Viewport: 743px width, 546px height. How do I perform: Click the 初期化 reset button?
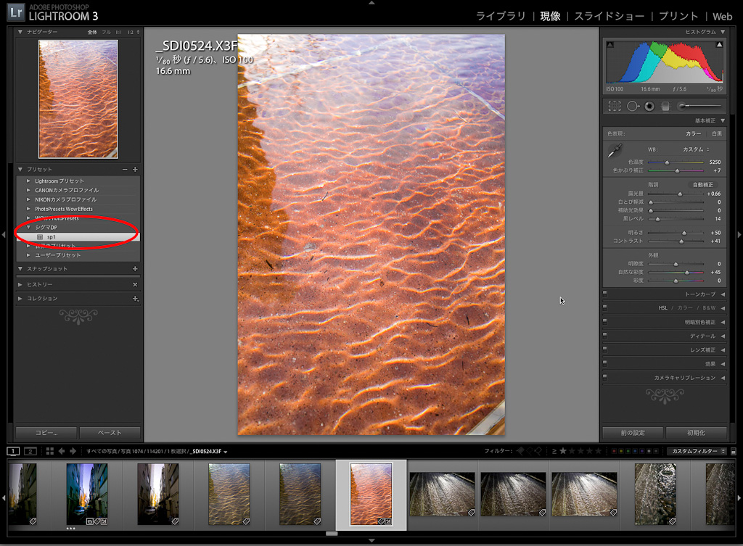pyautogui.click(x=696, y=433)
